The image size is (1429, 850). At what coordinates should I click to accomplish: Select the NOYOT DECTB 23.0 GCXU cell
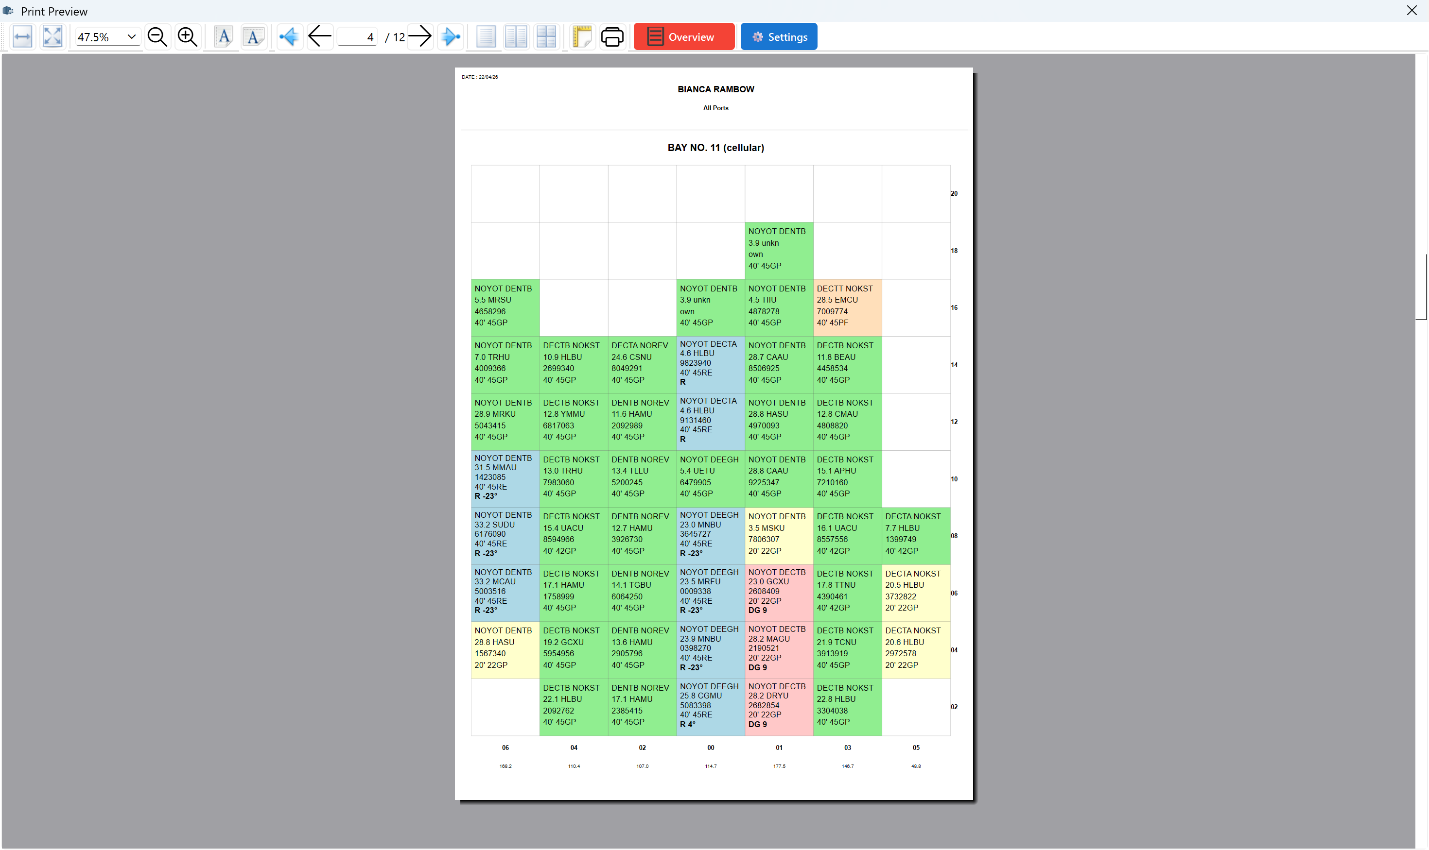(779, 593)
